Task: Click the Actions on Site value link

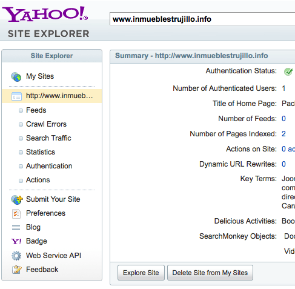Action: click(288, 149)
